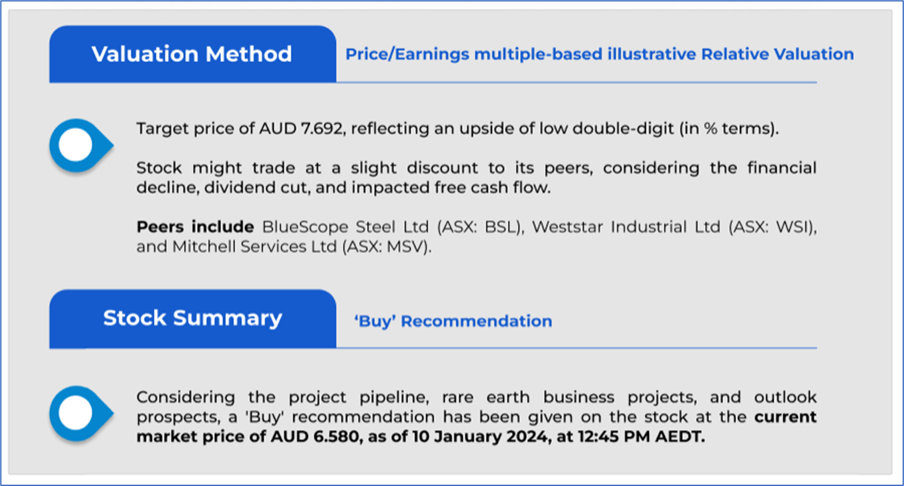This screenshot has width=904, height=486.
Task: Select the Stock Summary header tab
Action: pos(192,318)
